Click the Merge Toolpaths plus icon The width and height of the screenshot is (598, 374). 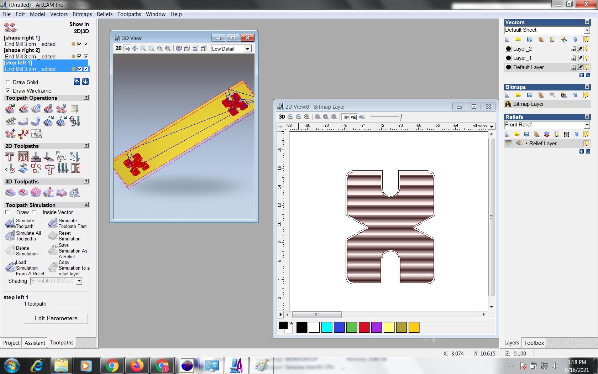(10, 134)
